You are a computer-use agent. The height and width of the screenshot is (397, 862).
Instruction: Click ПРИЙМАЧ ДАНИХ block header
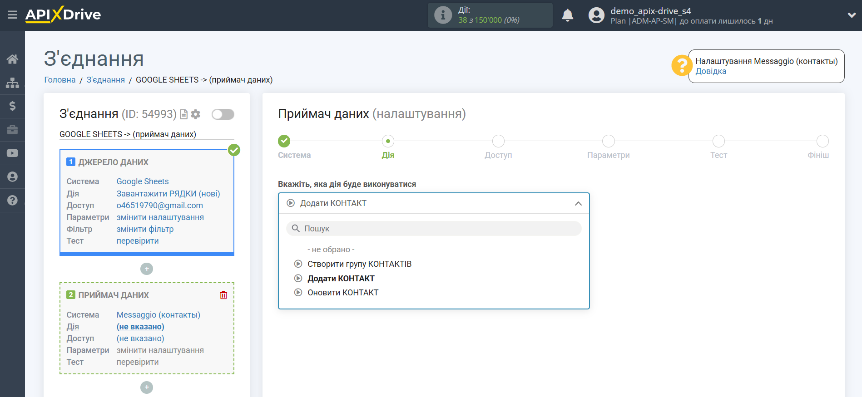[114, 295]
